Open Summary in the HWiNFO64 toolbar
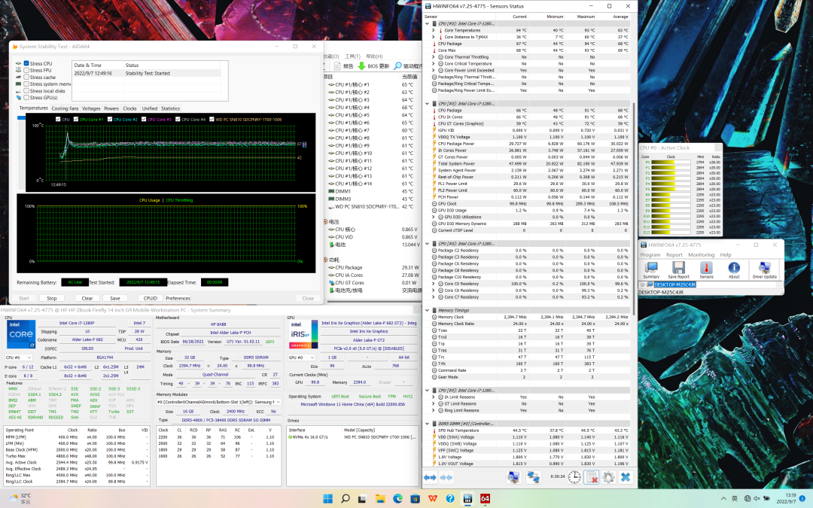 pyautogui.click(x=651, y=269)
